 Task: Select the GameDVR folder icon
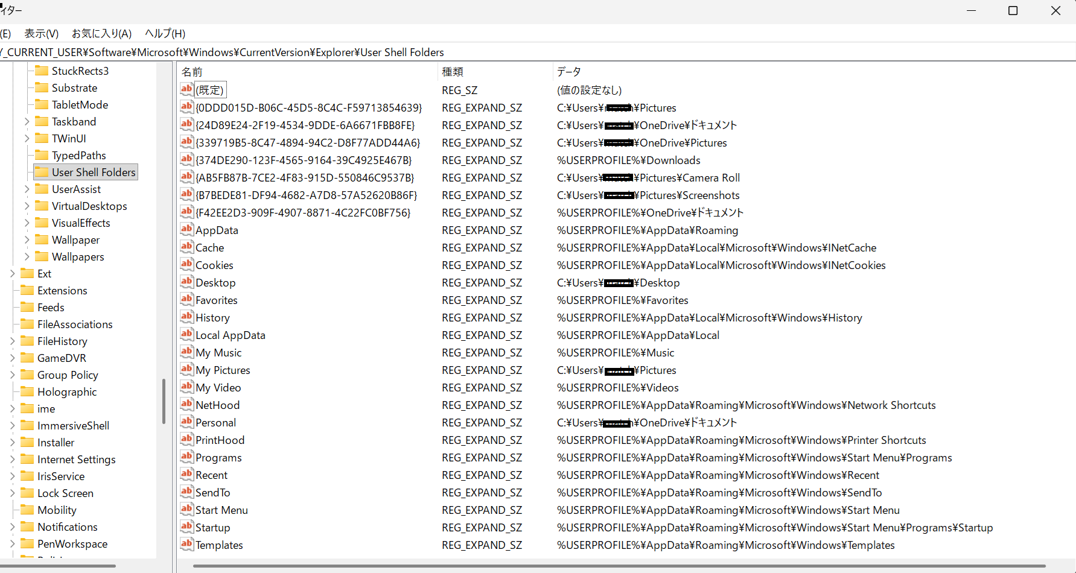pos(27,358)
